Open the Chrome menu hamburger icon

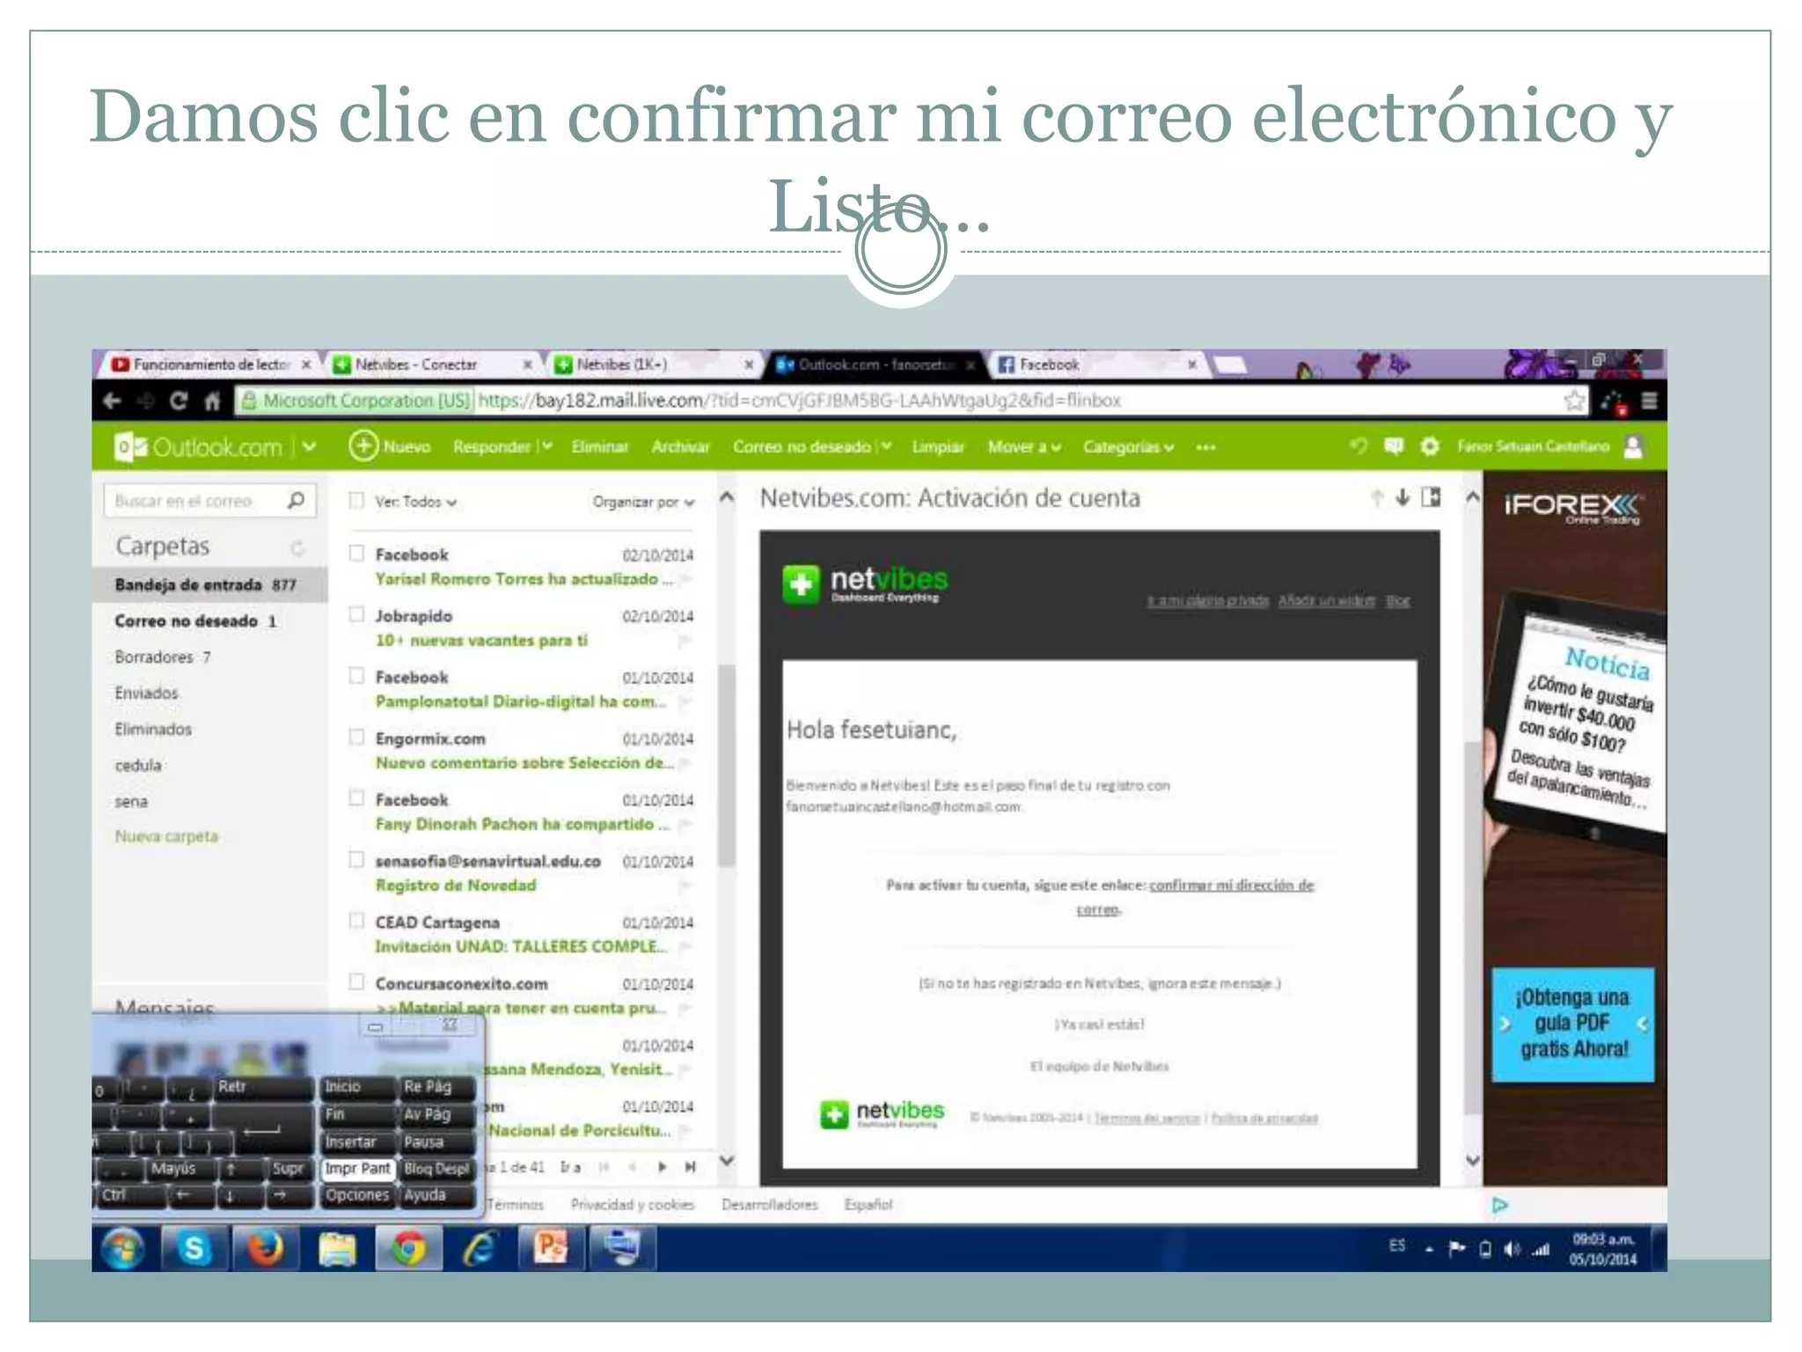point(1650,401)
